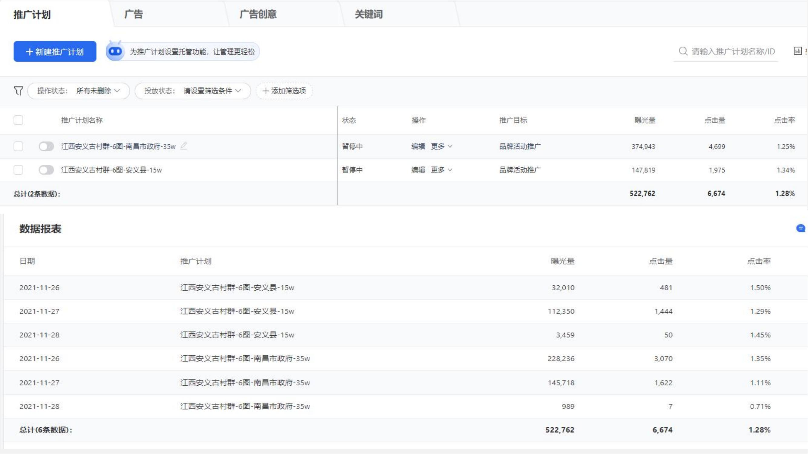Open the blue chat bubble icon
The image size is (808, 454).
(x=800, y=229)
